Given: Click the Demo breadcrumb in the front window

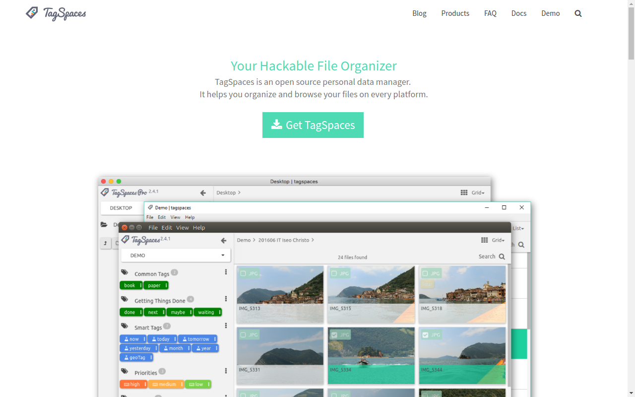Looking at the screenshot, I should tap(244, 240).
